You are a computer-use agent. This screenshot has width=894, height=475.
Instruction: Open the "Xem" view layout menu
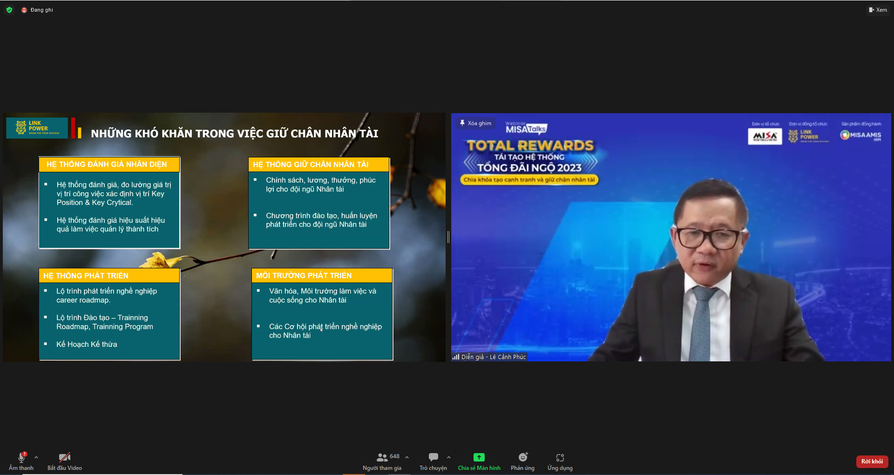coord(878,10)
